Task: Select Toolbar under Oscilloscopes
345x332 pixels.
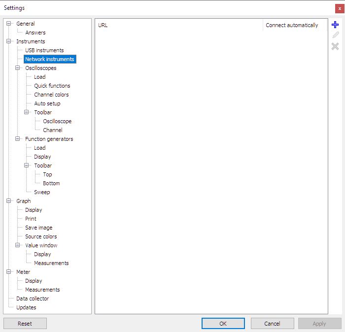Action: click(43, 112)
